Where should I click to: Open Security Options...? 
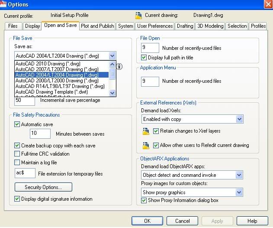[x=43, y=187]
